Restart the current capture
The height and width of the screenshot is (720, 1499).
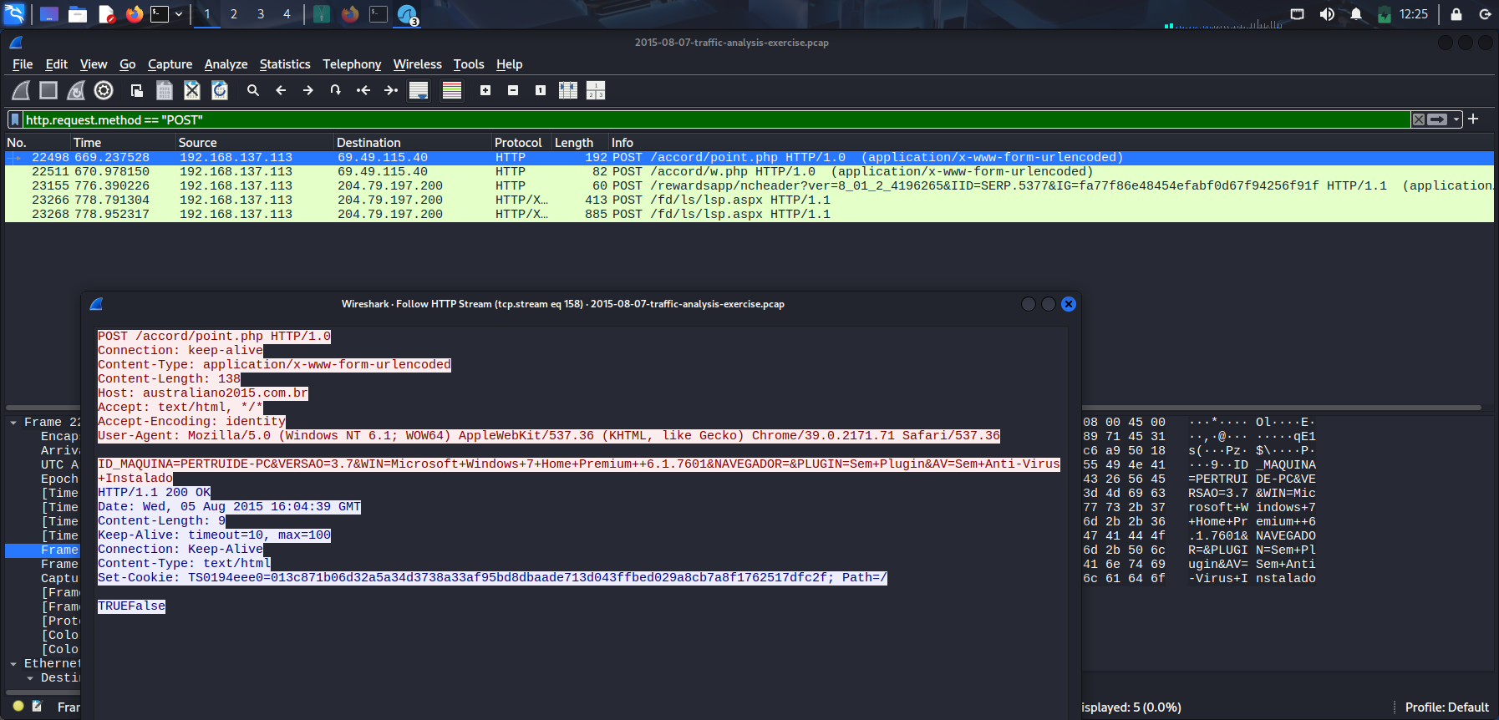[x=76, y=90]
